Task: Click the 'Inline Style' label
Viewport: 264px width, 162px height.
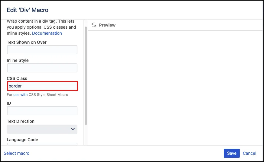Action: (18, 60)
